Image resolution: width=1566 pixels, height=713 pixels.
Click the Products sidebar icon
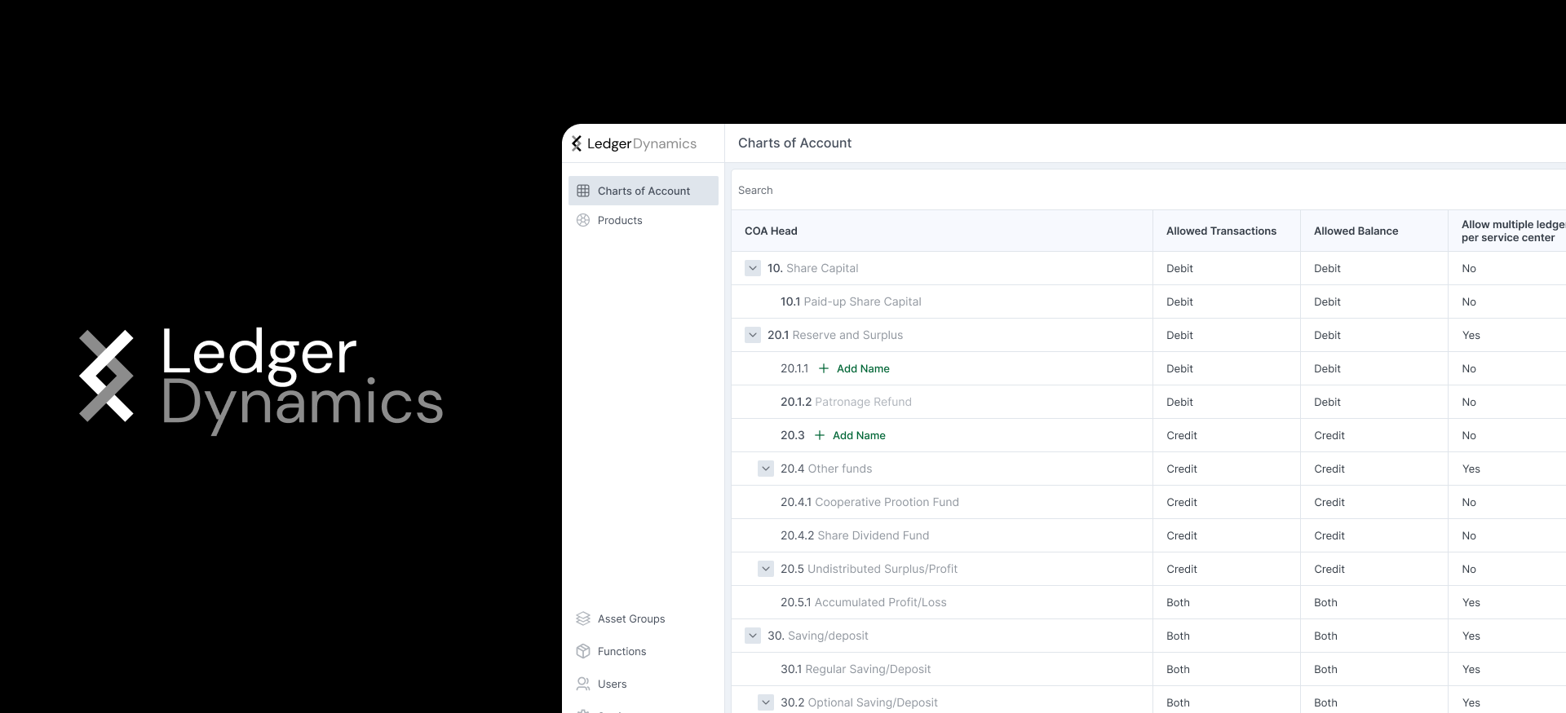(x=583, y=220)
